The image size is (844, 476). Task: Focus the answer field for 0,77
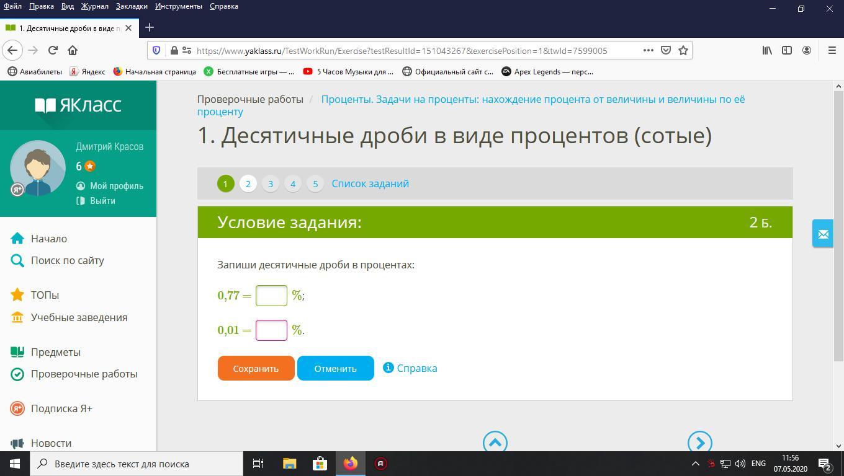(x=271, y=296)
